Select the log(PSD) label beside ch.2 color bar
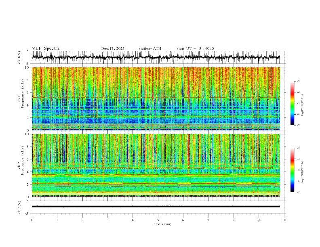 click(x=303, y=172)
